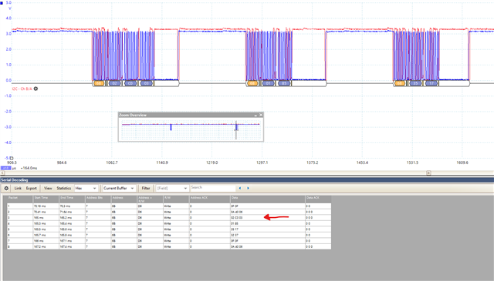This screenshot has height=281, width=494.
Task: Minimize the Zoom Overview panel
Action: [255, 115]
